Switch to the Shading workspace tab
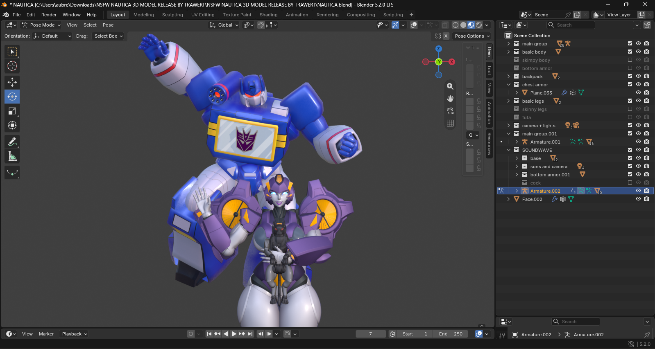The width and height of the screenshot is (655, 349). 268,15
